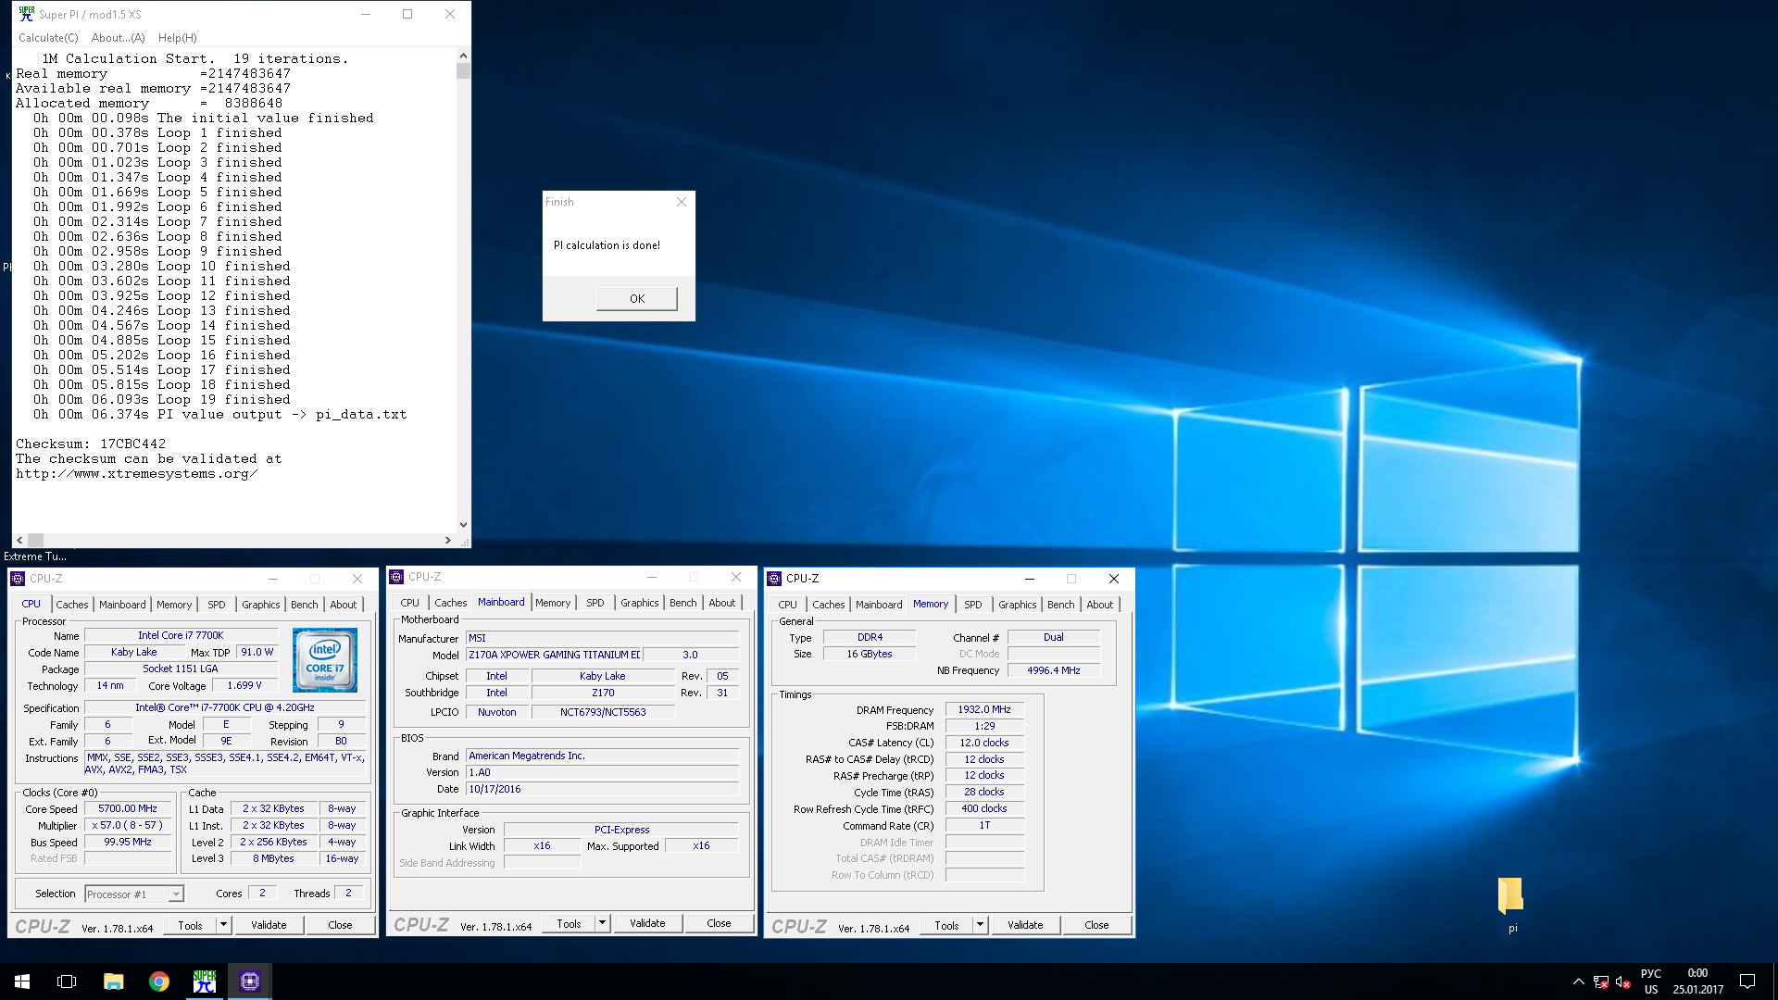Open File Explorer from the taskbar
The height and width of the screenshot is (1000, 1778).
pos(113,981)
